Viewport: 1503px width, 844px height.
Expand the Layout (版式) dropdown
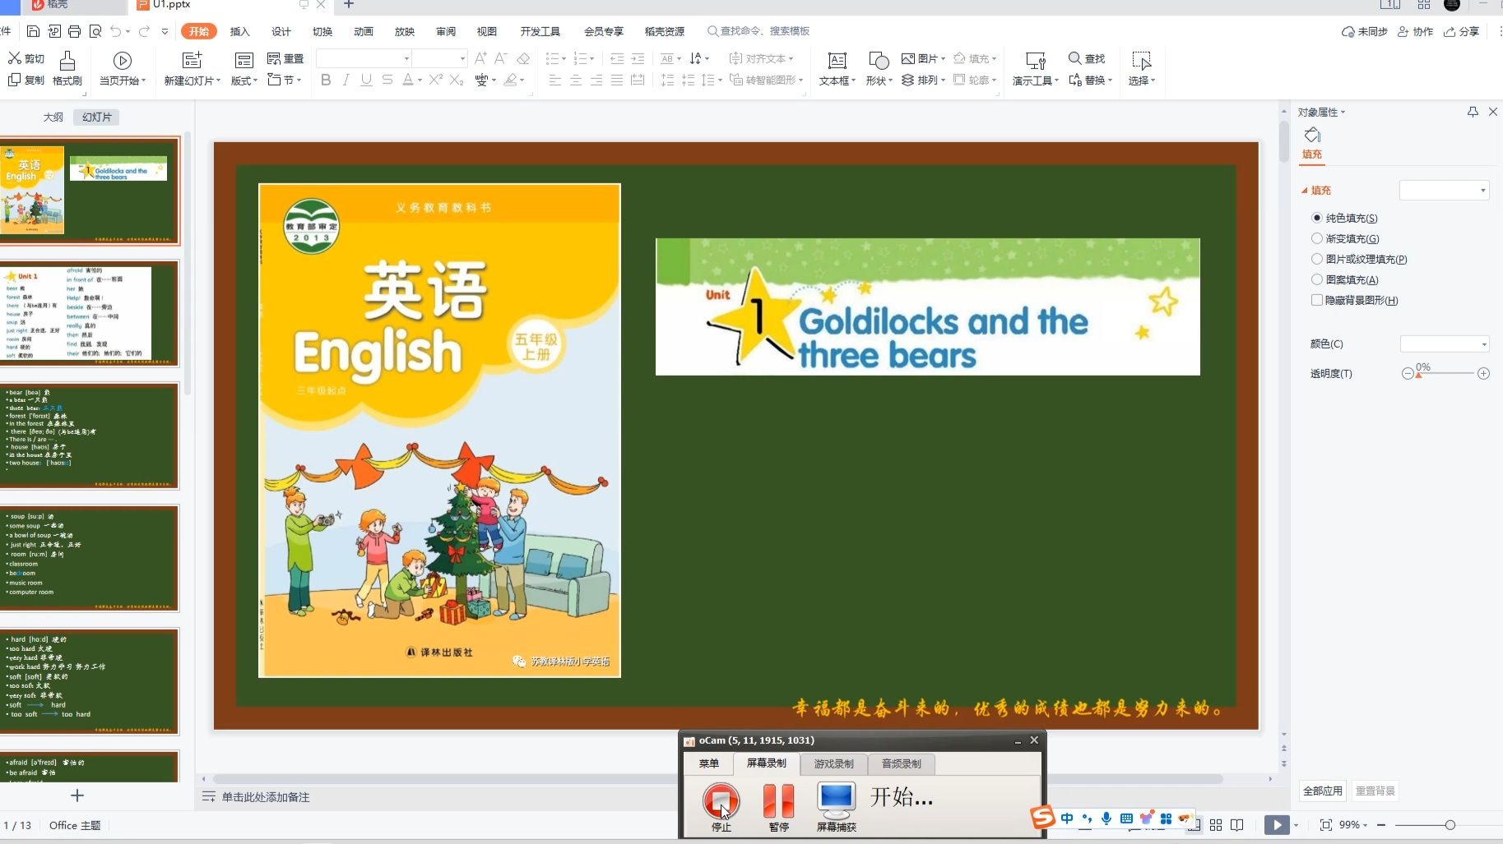tap(244, 81)
